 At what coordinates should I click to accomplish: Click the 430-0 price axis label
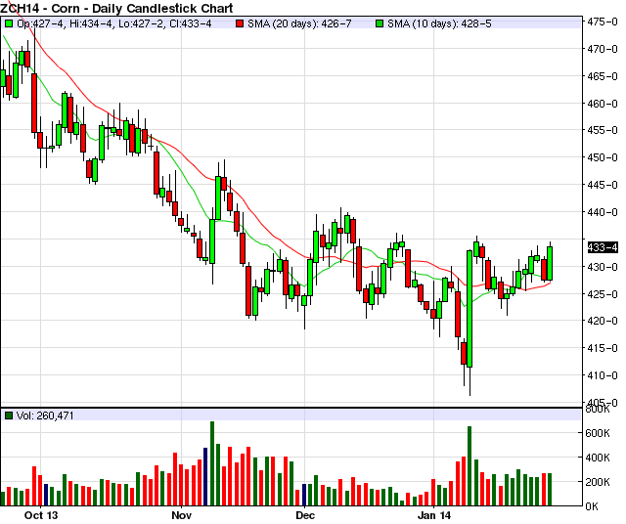tap(603, 267)
